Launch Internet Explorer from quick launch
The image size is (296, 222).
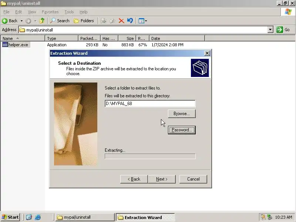point(38,217)
